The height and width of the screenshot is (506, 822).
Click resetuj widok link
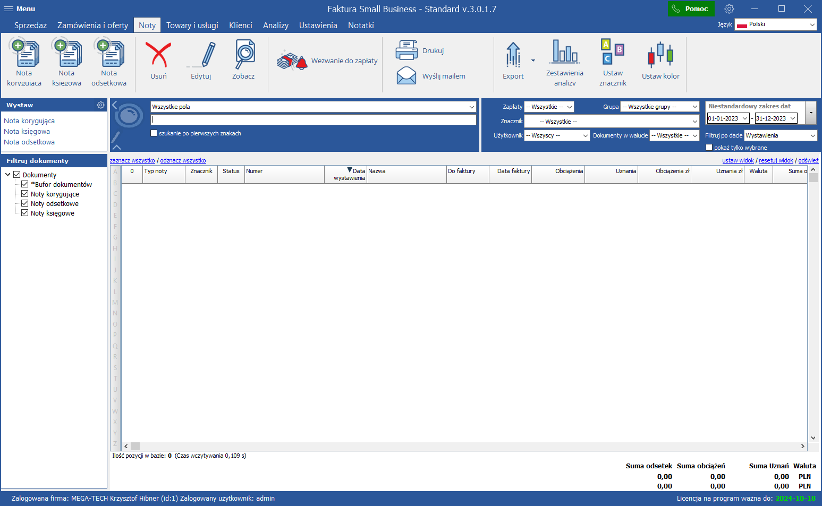[x=776, y=160]
